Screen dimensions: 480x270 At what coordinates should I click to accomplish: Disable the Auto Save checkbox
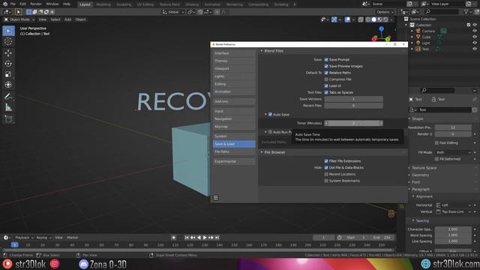[270, 115]
